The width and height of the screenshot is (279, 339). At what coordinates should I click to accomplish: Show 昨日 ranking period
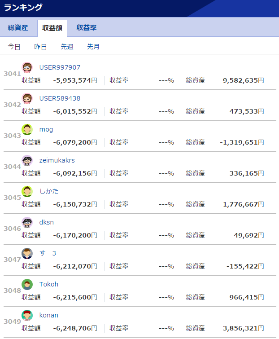click(40, 47)
